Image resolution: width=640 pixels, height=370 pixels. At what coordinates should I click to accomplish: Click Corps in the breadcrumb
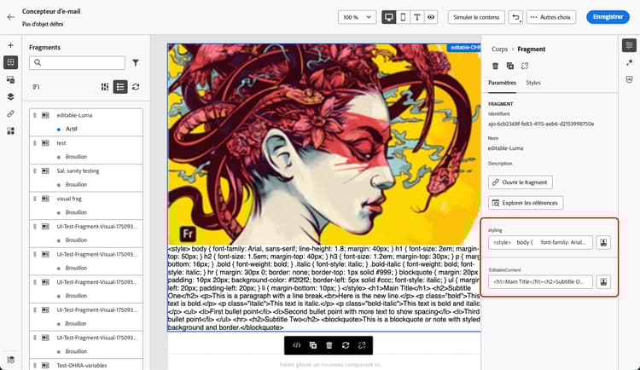tap(499, 49)
